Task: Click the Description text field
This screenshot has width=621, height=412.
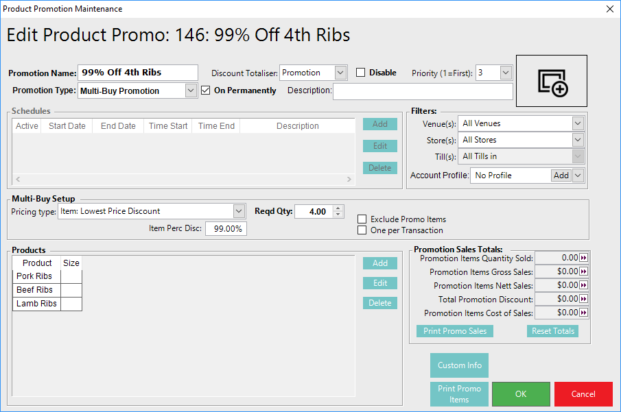Action: point(423,91)
